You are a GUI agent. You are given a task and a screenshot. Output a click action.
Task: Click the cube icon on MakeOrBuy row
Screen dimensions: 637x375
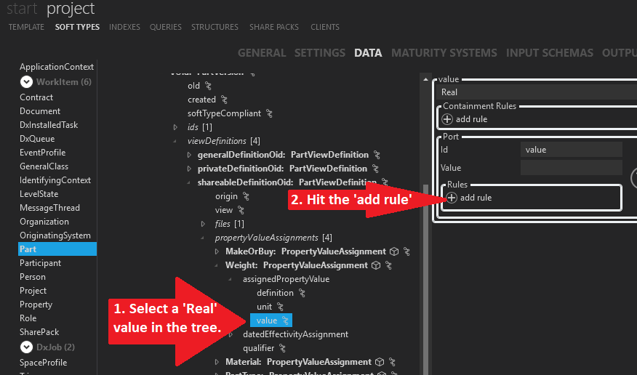(394, 251)
